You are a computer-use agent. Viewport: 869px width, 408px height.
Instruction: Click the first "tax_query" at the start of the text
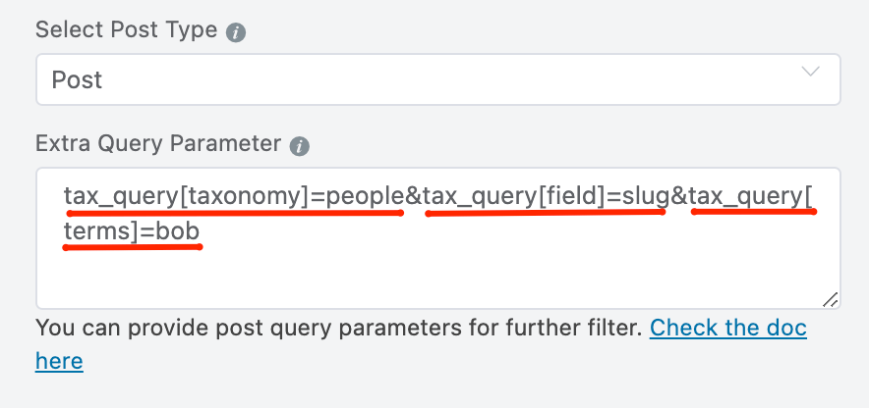click(120, 197)
